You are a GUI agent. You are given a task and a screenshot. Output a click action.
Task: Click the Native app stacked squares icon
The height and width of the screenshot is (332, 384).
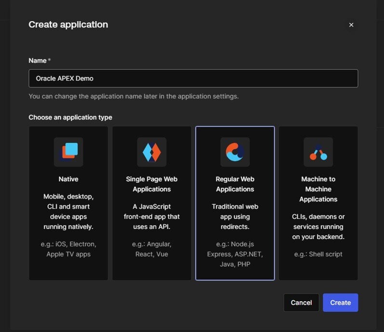tap(68, 152)
